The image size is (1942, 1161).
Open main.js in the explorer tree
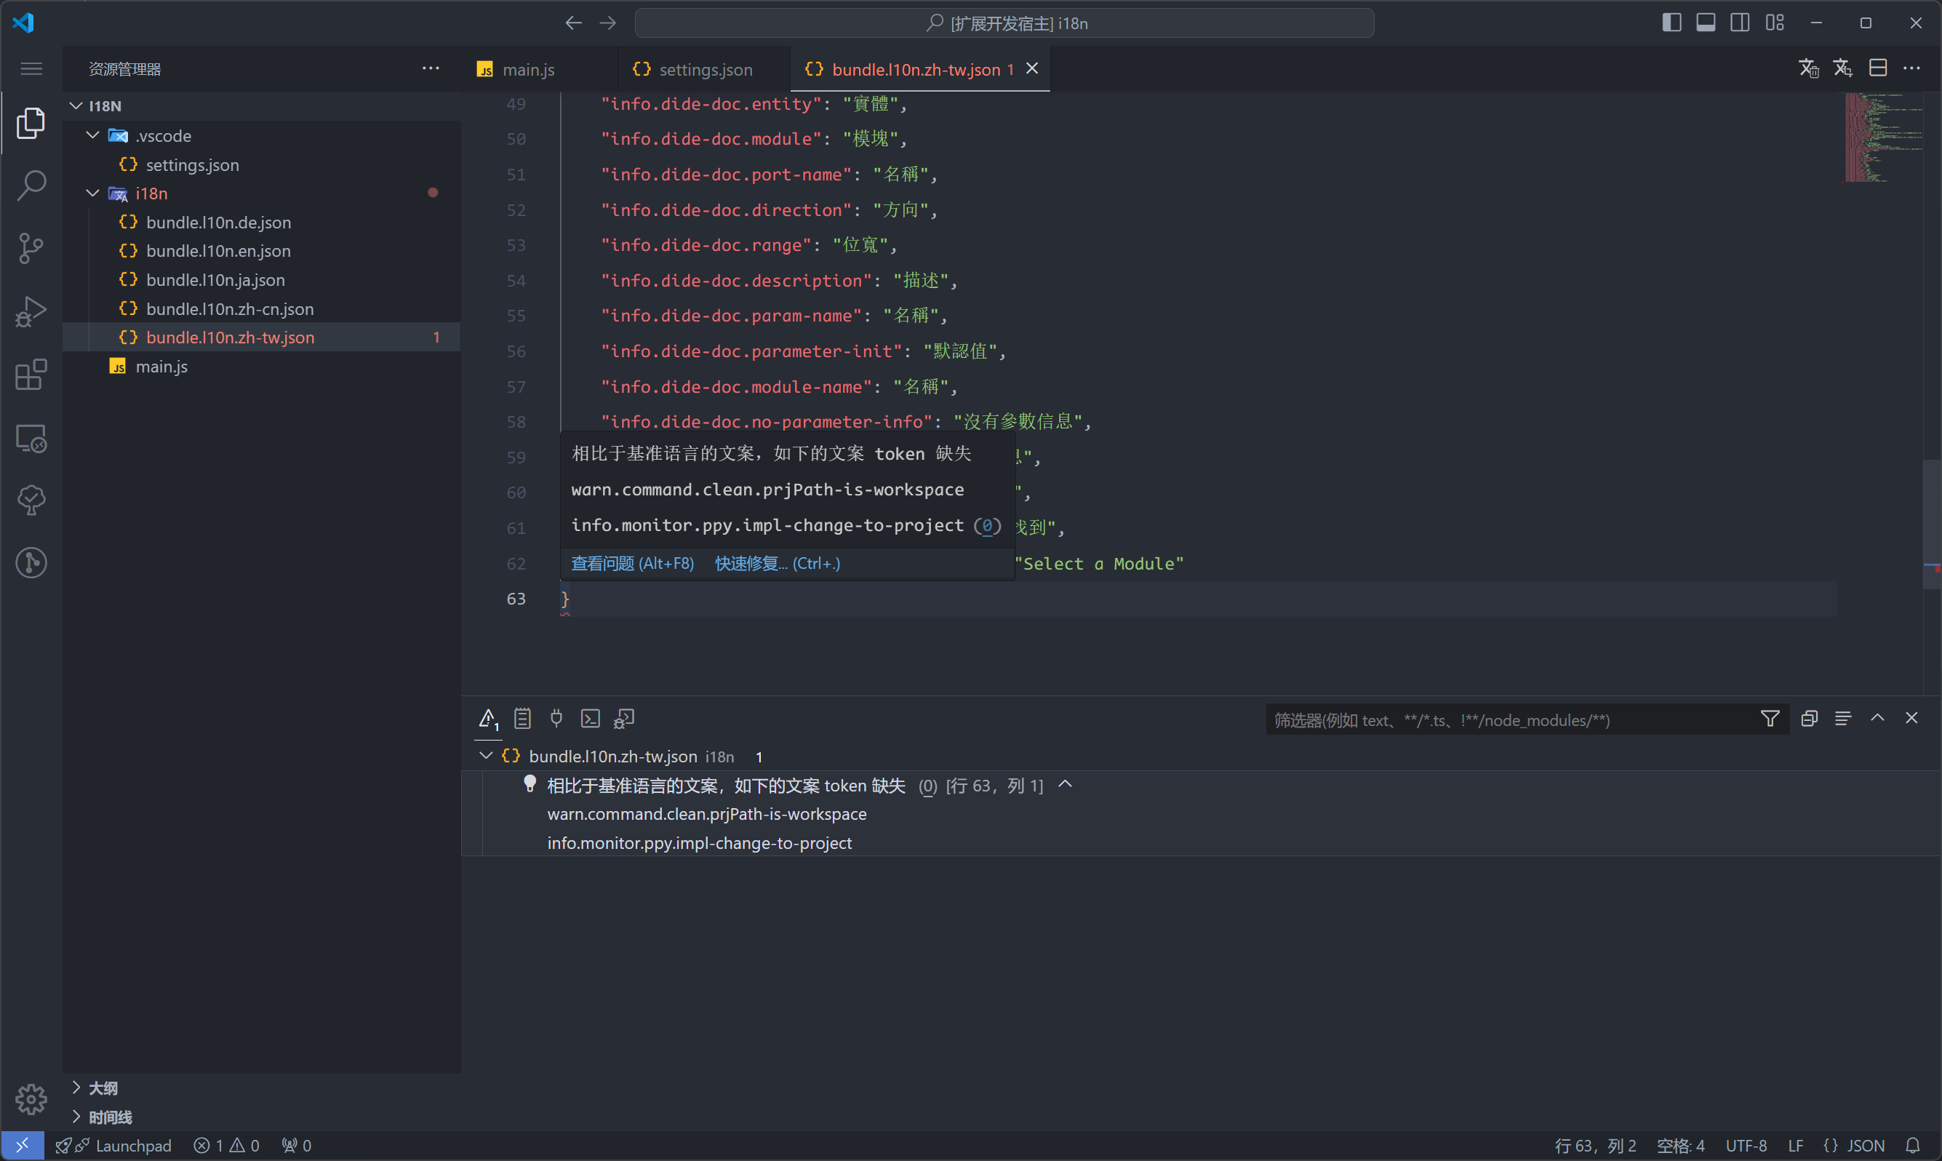(x=262, y=366)
